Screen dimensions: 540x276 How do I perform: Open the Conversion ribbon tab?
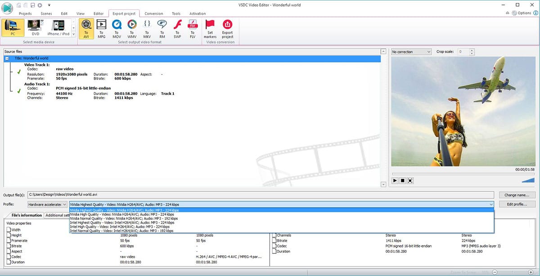[153, 13]
